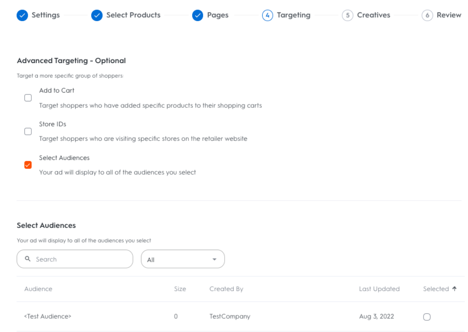This screenshot has height=332, width=468.
Task: Sort table by Size column header
Action: click(180, 289)
